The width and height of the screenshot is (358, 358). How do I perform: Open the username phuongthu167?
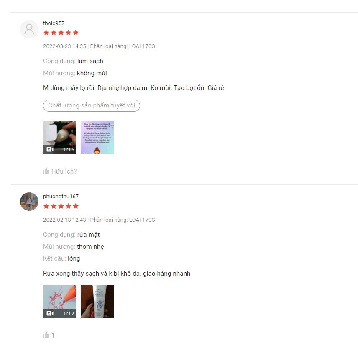(x=61, y=196)
